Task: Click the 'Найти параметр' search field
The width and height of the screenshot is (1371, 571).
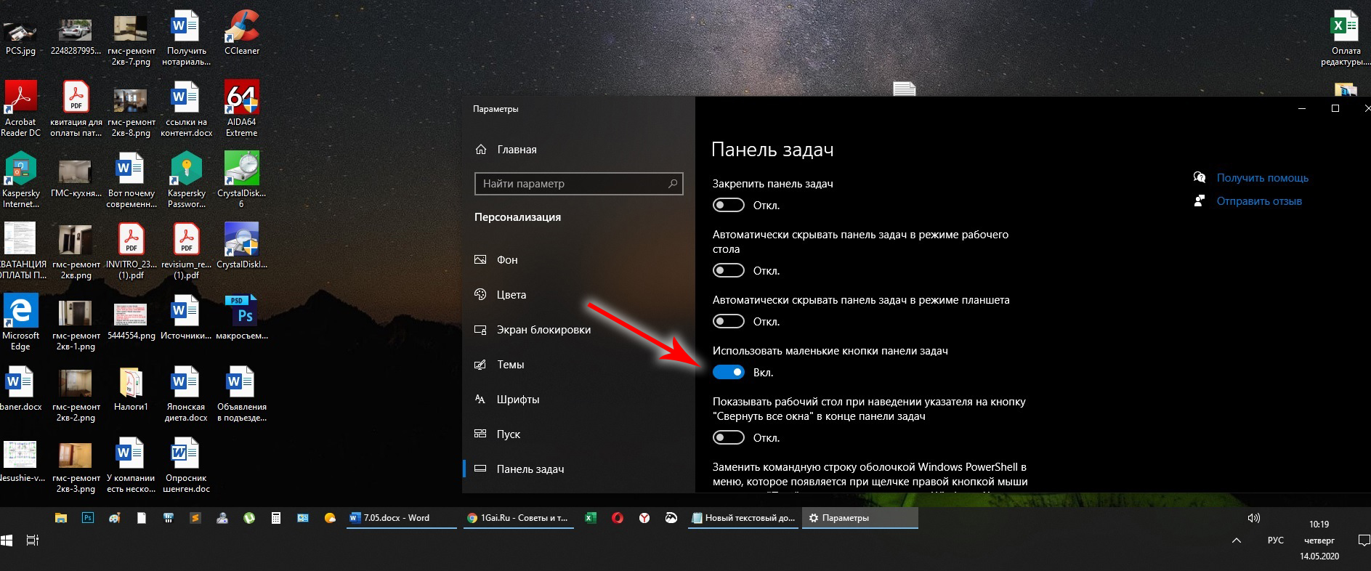Action: 578,184
